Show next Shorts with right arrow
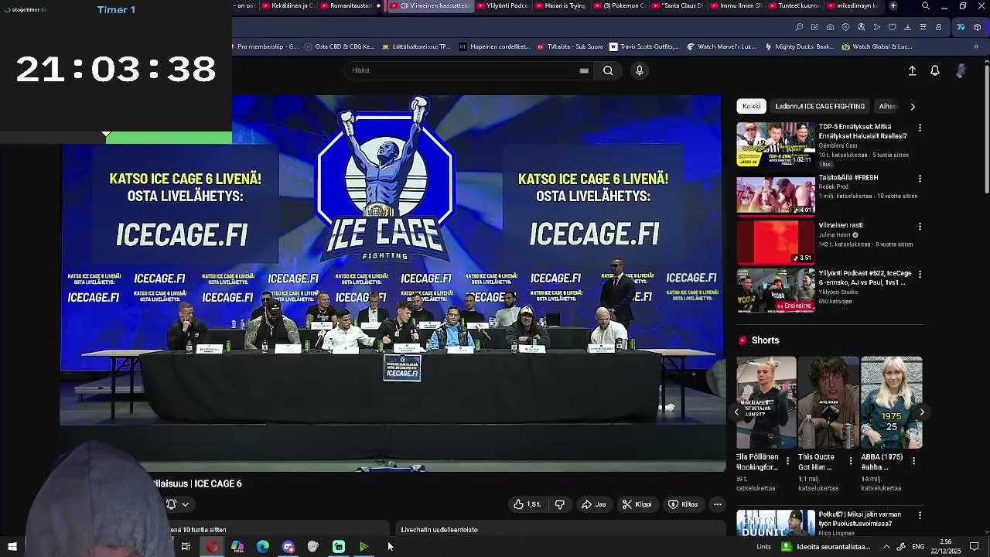990x557 pixels. pos(922,412)
